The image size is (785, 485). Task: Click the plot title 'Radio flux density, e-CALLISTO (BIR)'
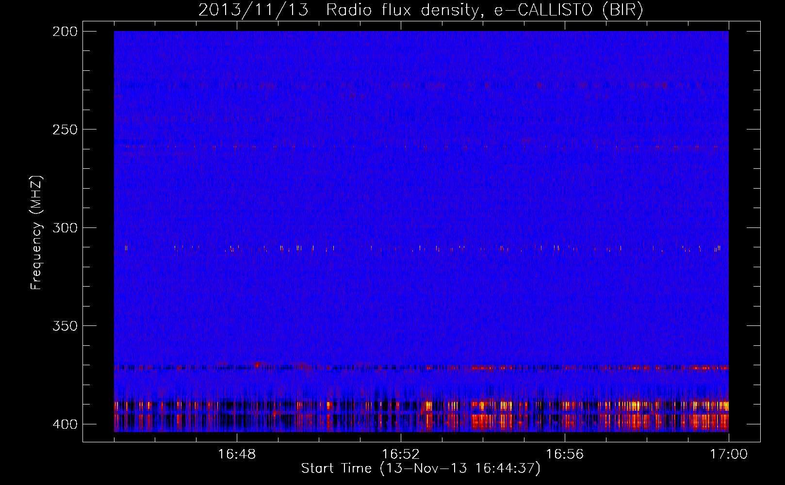tap(484, 10)
